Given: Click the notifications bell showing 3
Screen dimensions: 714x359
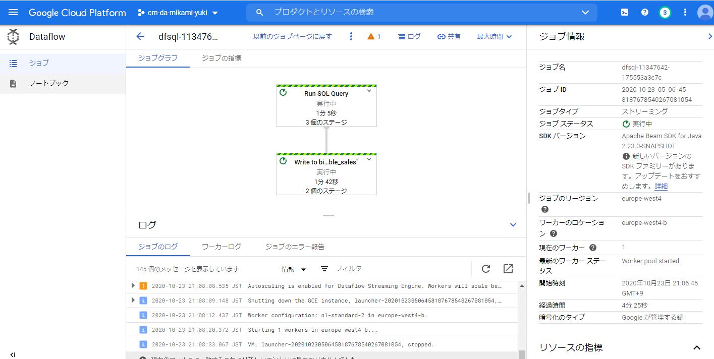Looking at the screenshot, I should click(x=665, y=12).
